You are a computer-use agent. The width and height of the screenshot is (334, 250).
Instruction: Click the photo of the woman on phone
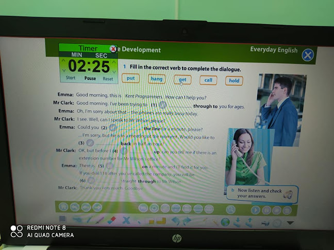pos(248,157)
